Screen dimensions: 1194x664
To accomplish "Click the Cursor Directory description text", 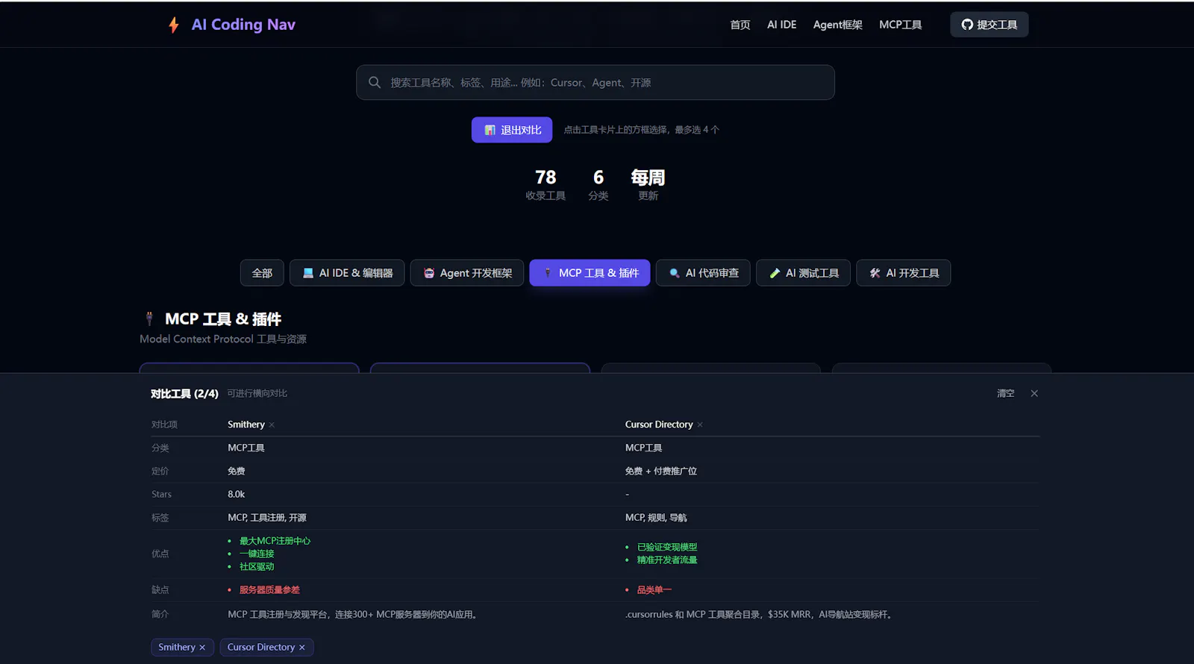I will 760,615.
